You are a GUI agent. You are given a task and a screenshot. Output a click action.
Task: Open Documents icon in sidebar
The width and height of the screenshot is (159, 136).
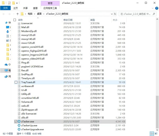pyautogui.click(x=8, y=36)
